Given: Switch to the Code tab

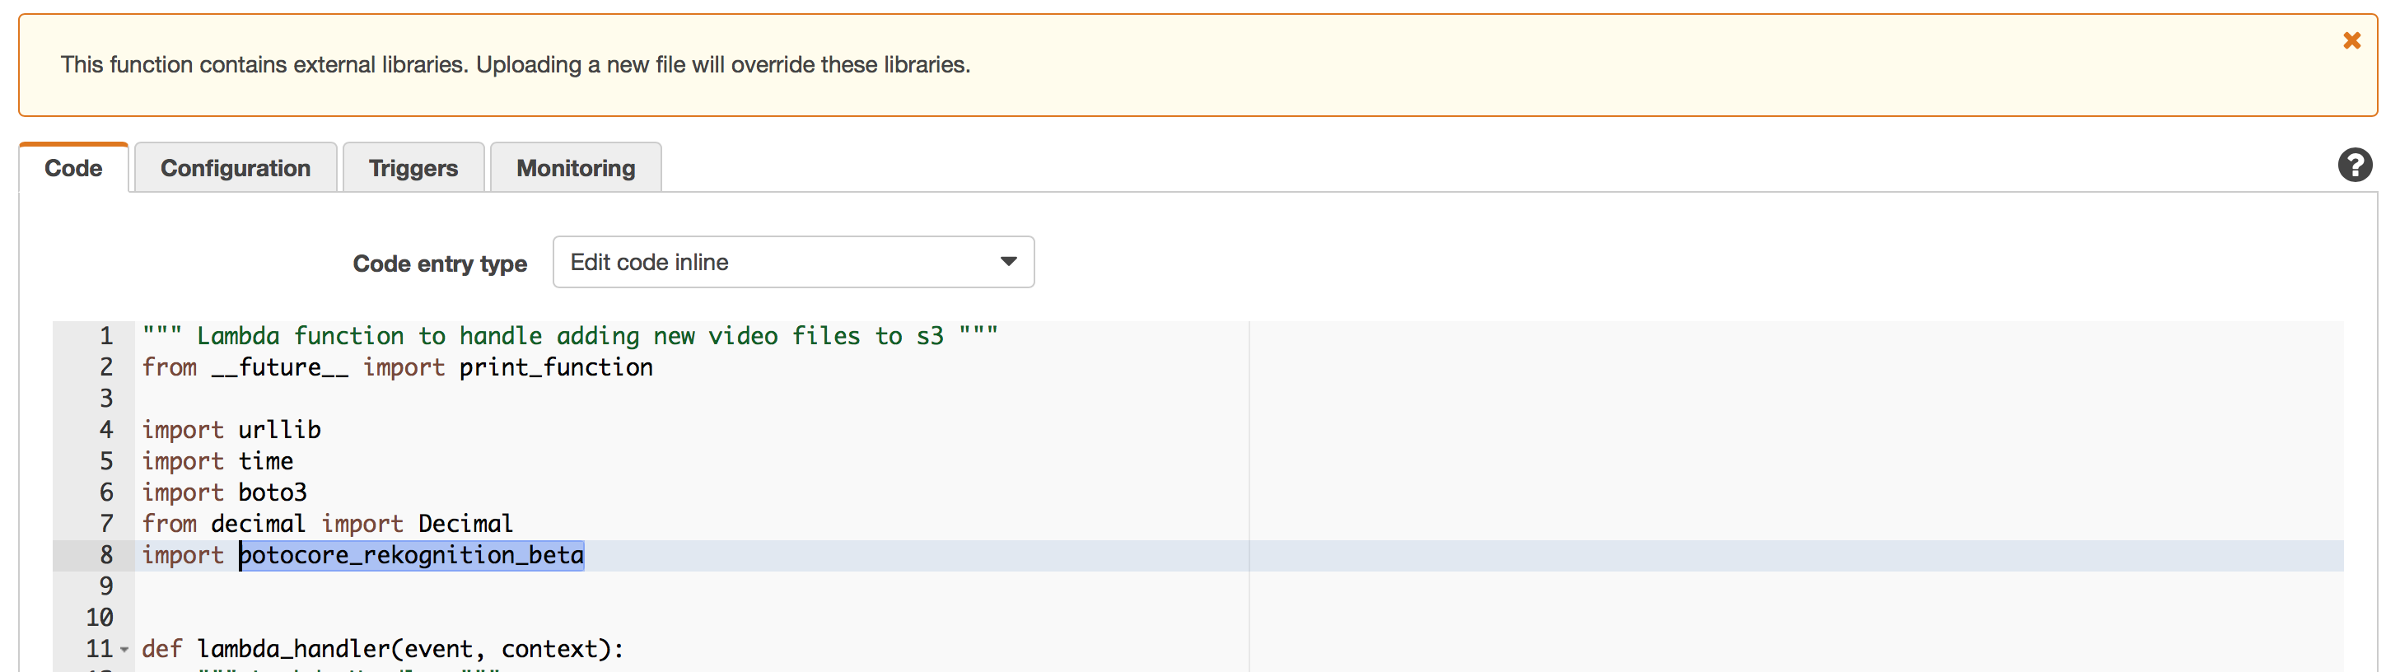Looking at the screenshot, I should coord(73,168).
